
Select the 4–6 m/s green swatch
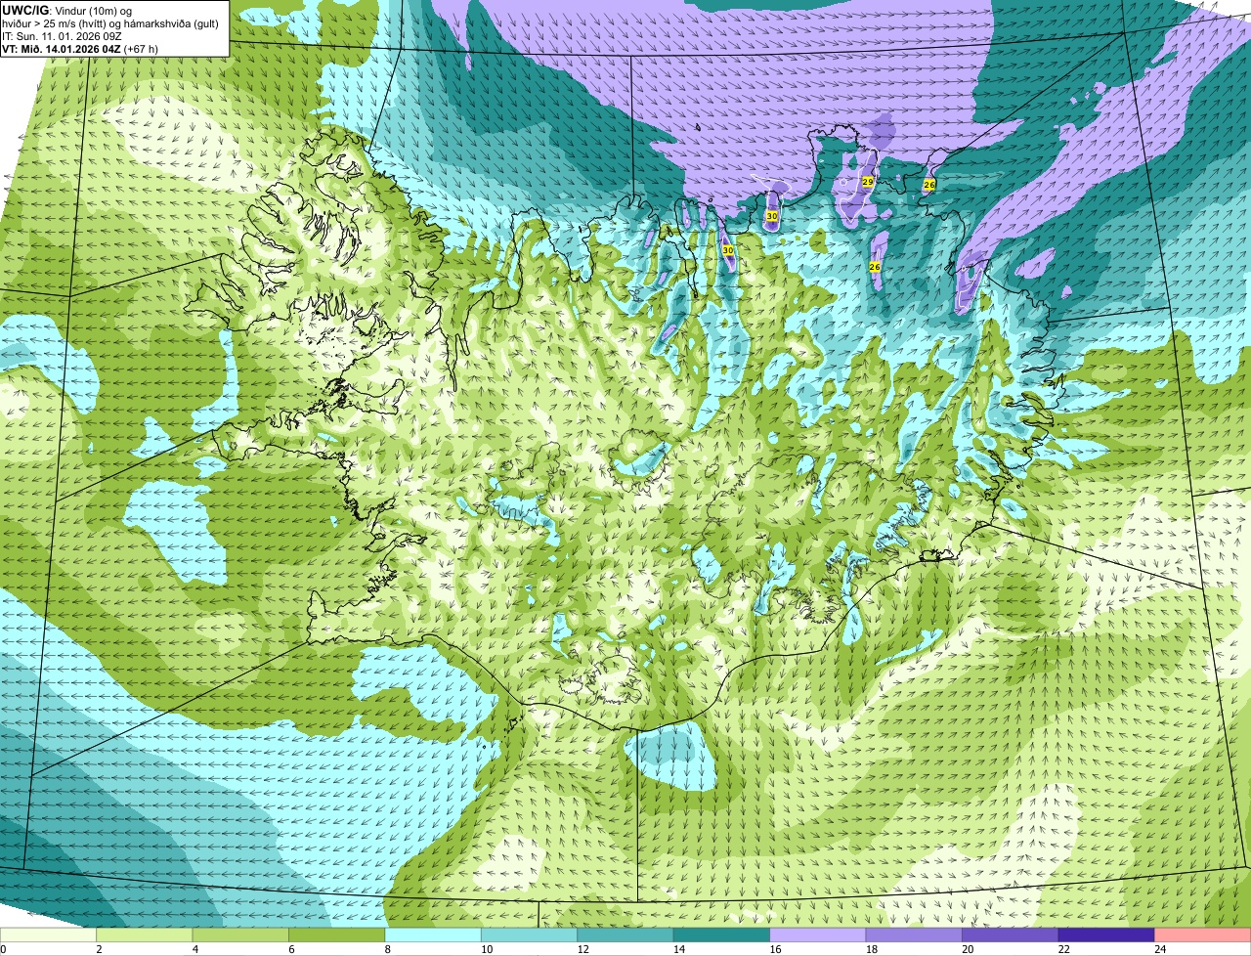coord(241,934)
